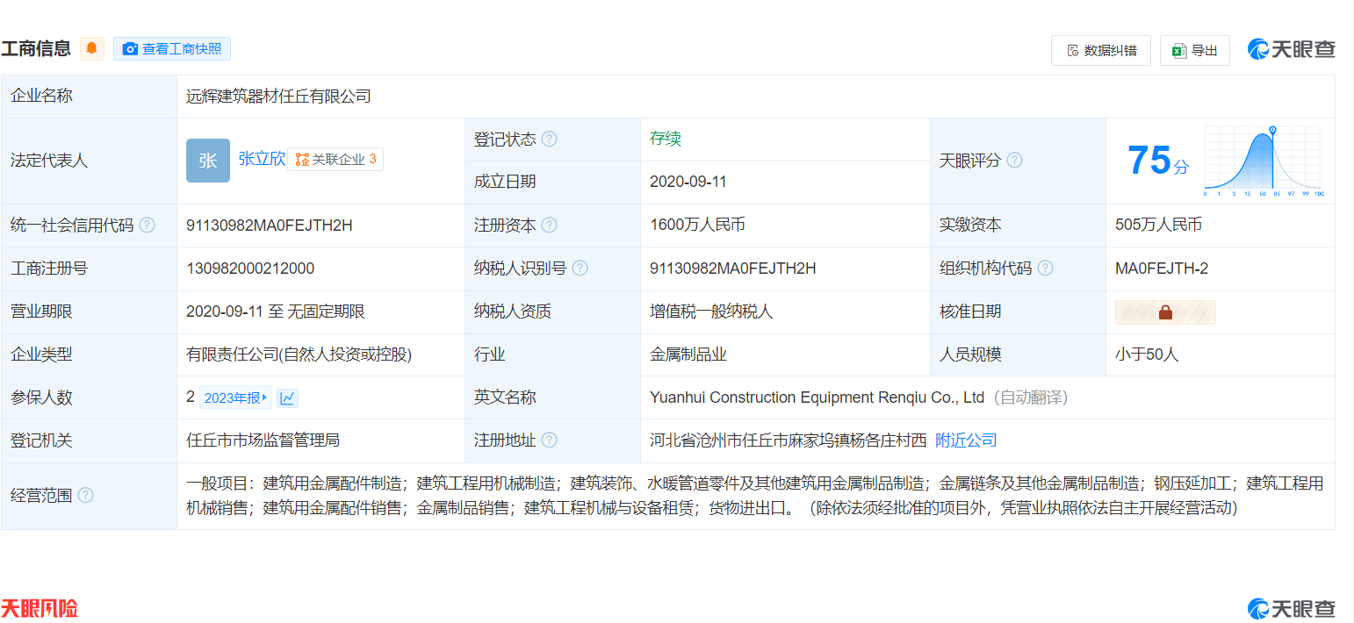Open insured headcount trend chart icon

point(288,397)
